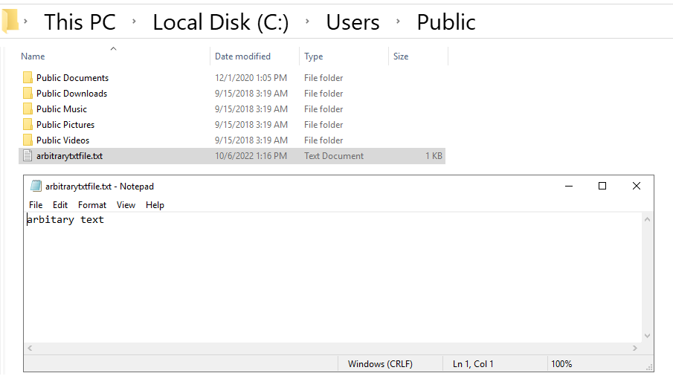Screen dimensions: 673x376
Task: Click the 10/6/2022 1:16 PM date cell
Action: coord(251,156)
